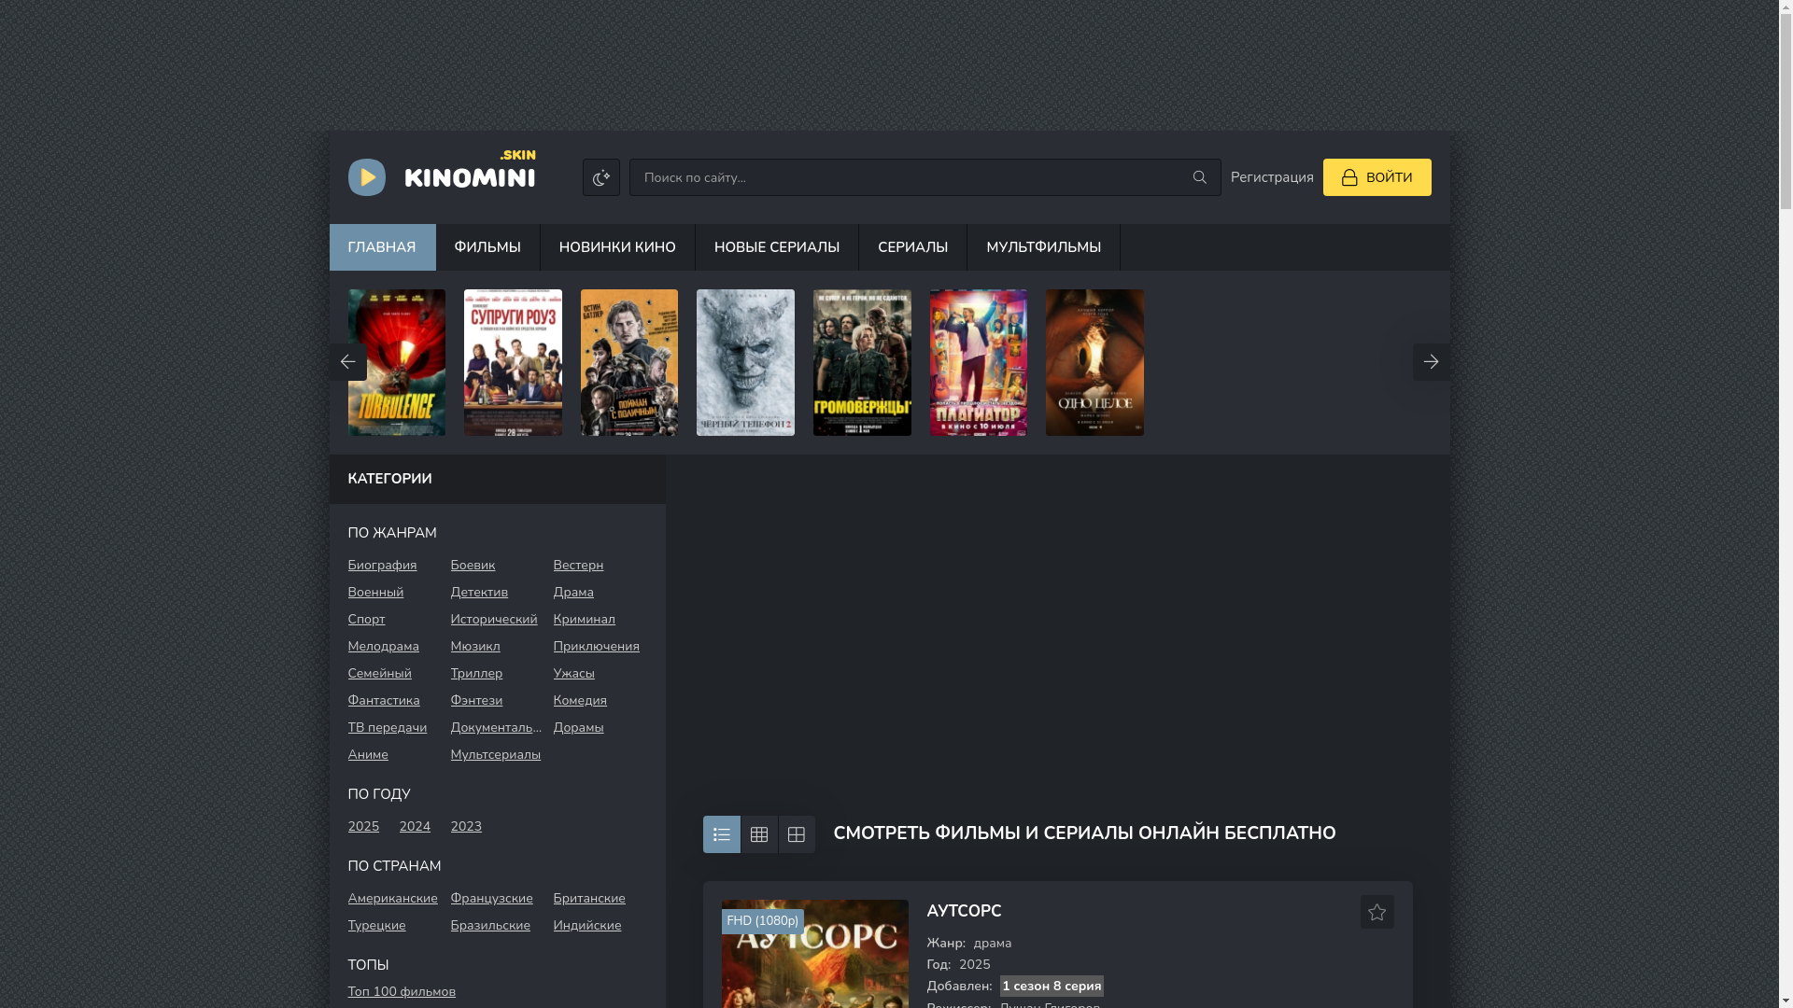Add Аутсорс to favorites star
This screenshot has width=1793, height=1008.
[1377, 912]
